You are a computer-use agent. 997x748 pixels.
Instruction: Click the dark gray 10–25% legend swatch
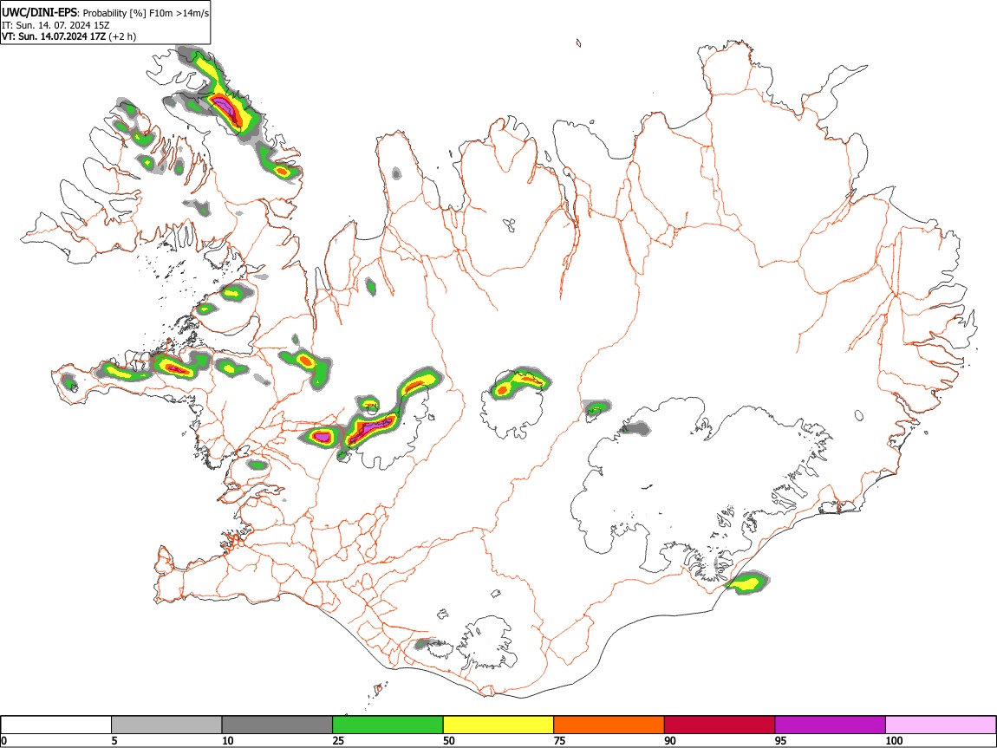277,725
